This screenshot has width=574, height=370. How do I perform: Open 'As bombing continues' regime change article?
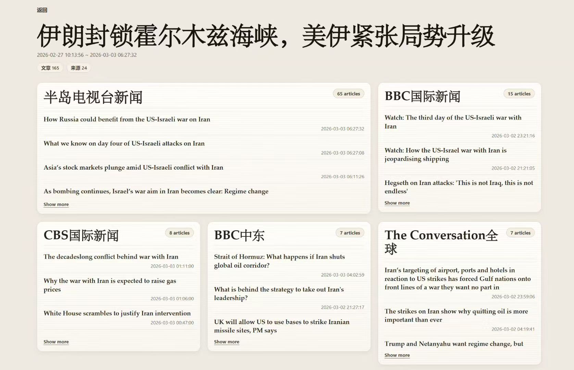[156, 191]
